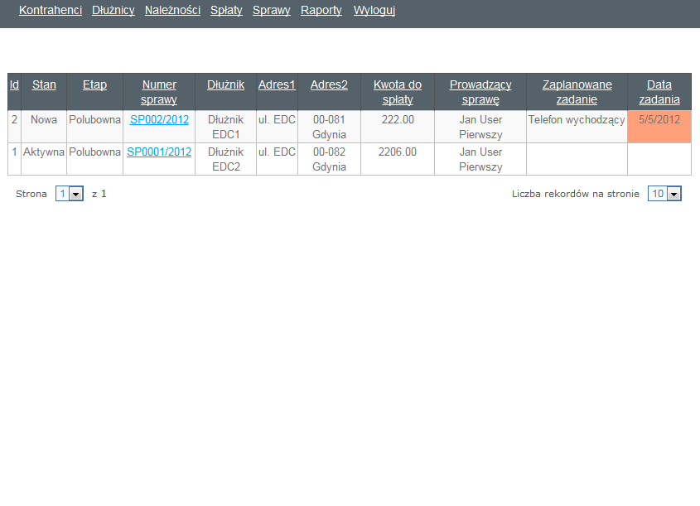The height and width of the screenshot is (506, 700).
Task: Sort by Kwota do spłaty header
Action: point(398,92)
